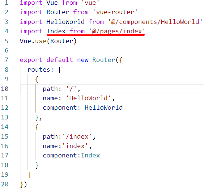This screenshot has width=204, height=190.
Task: Click the '@/pages/index' import path
Action: (117, 31)
